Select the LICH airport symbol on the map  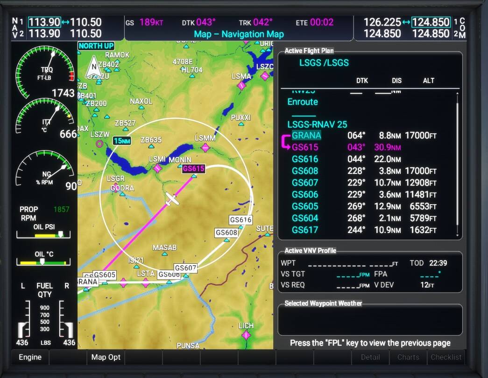click(246, 335)
